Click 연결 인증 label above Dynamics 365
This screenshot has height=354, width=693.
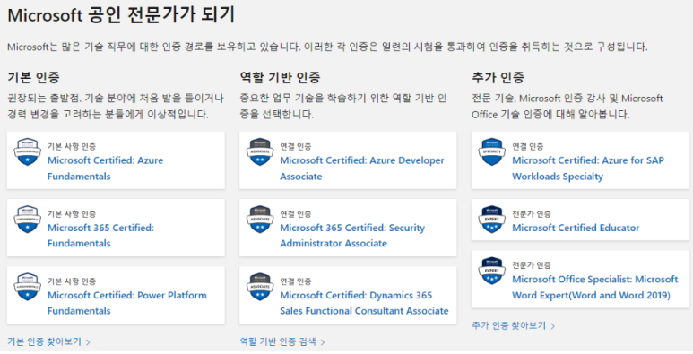[295, 281]
